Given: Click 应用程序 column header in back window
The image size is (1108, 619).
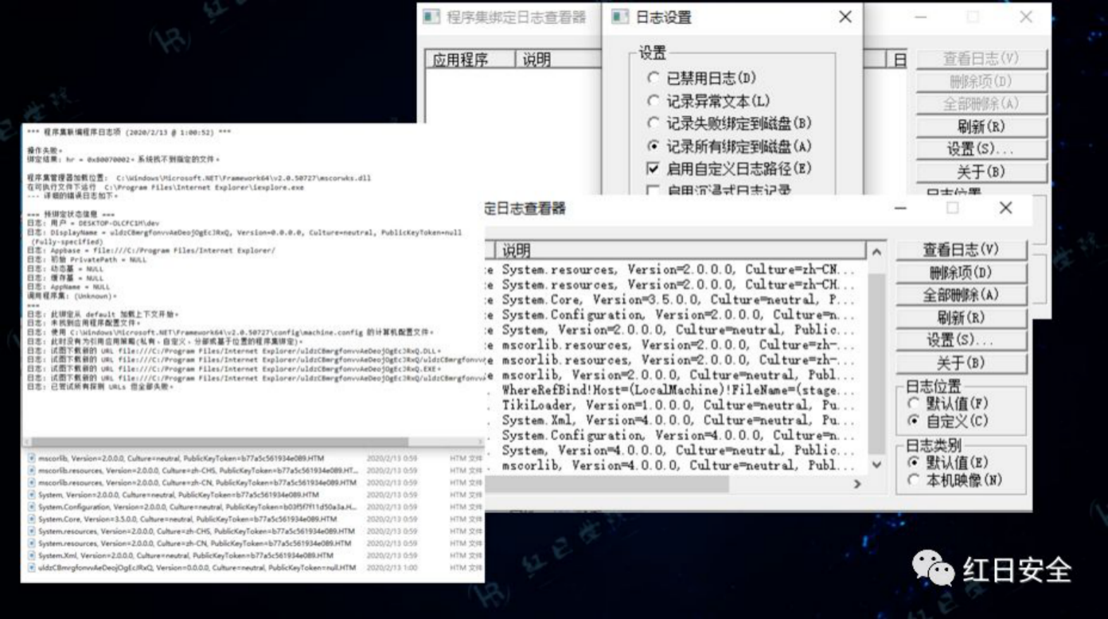Looking at the screenshot, I should [470, 60].
